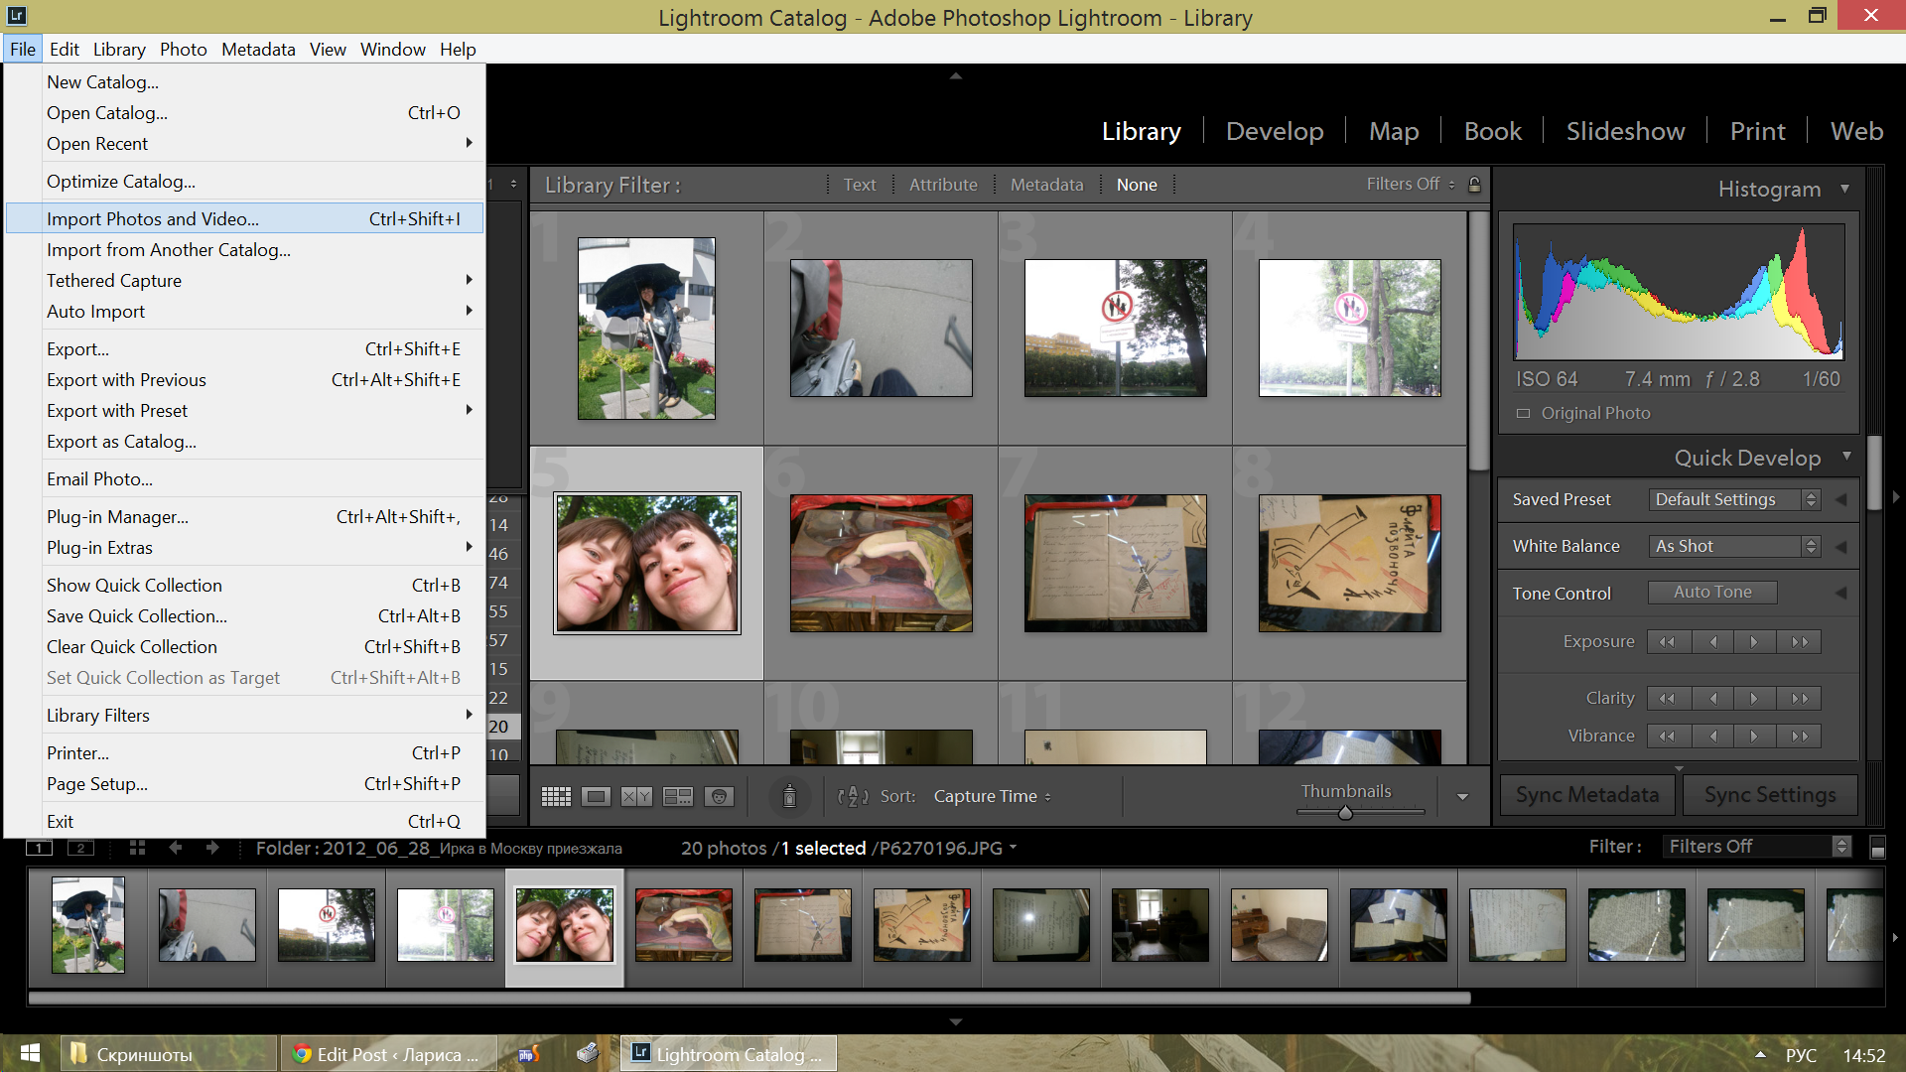Toggle Original Photo checkbox
This screenshot has width=1906, height=1072.
click(1524, 414)
